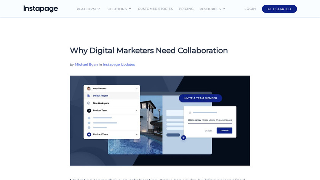
Task: Open the Resources menu
Action: [210, 9]
